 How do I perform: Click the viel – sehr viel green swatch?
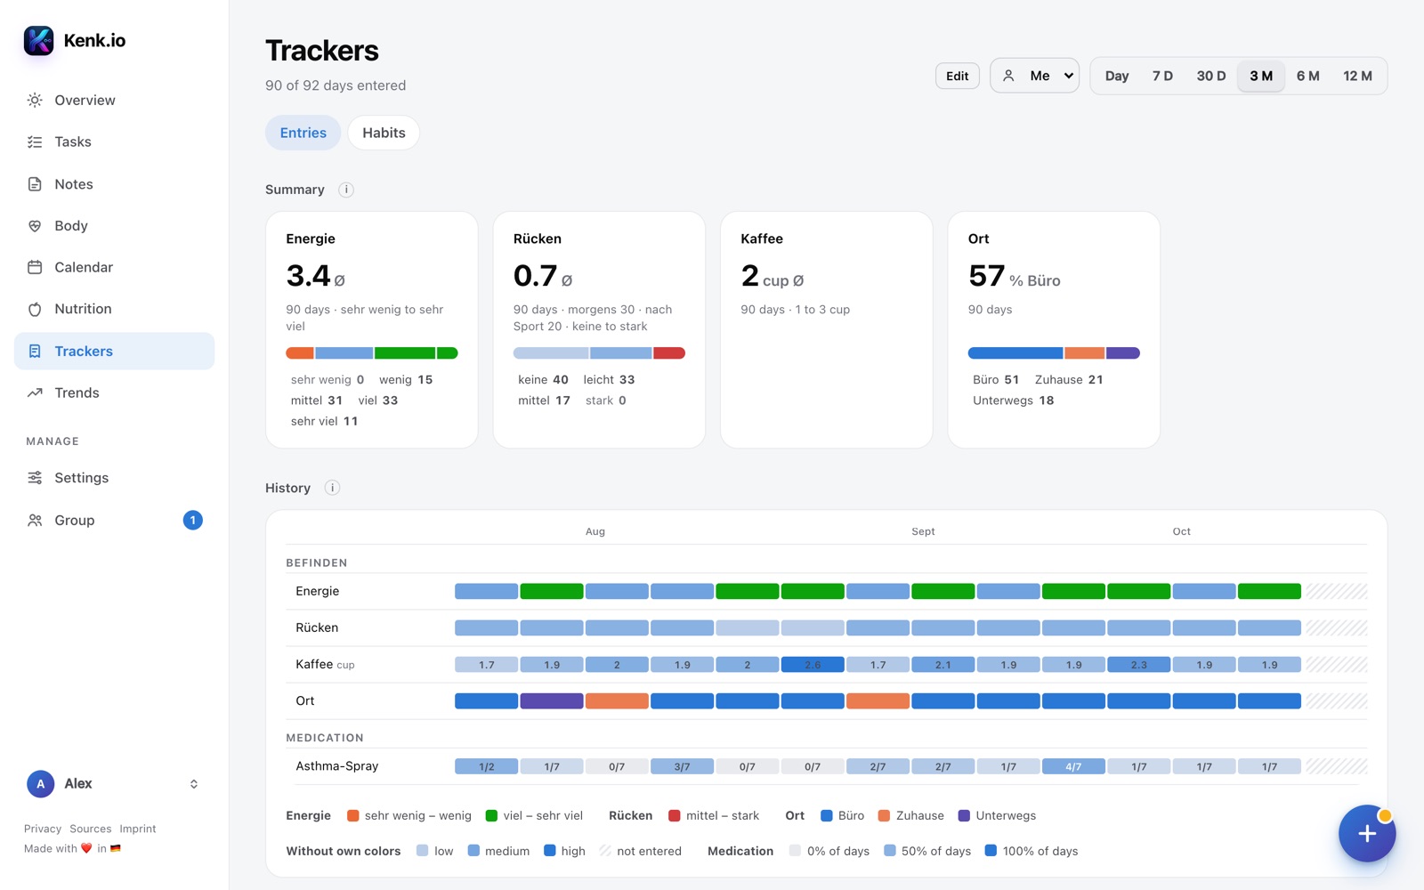click(x=491, y=815)
